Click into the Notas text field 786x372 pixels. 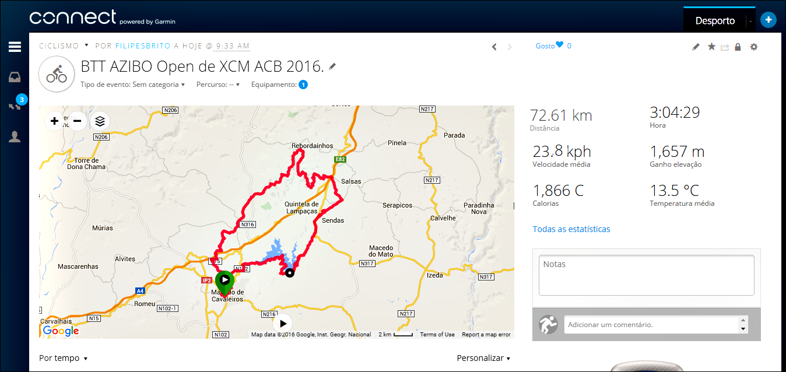pos(646,275)
